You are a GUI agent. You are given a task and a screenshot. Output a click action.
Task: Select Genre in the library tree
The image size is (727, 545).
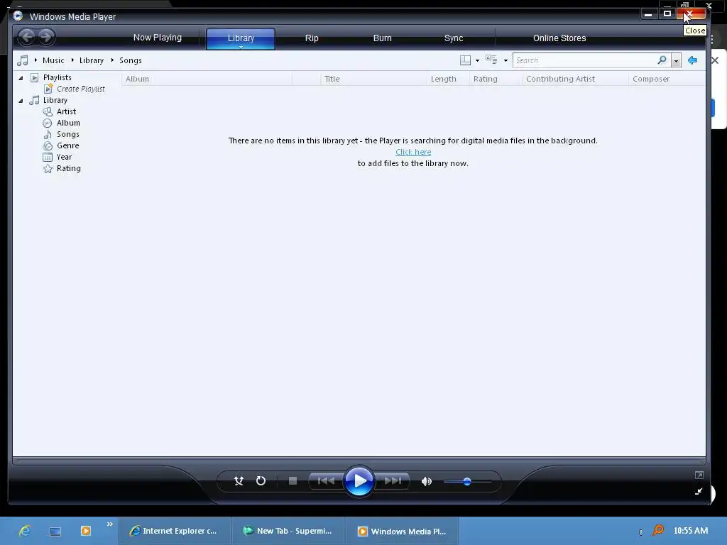tap(67, 145)
